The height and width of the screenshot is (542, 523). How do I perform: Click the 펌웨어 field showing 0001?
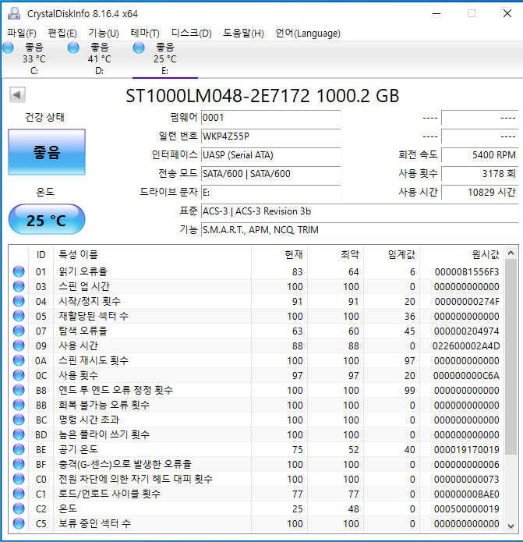point(270,118)
